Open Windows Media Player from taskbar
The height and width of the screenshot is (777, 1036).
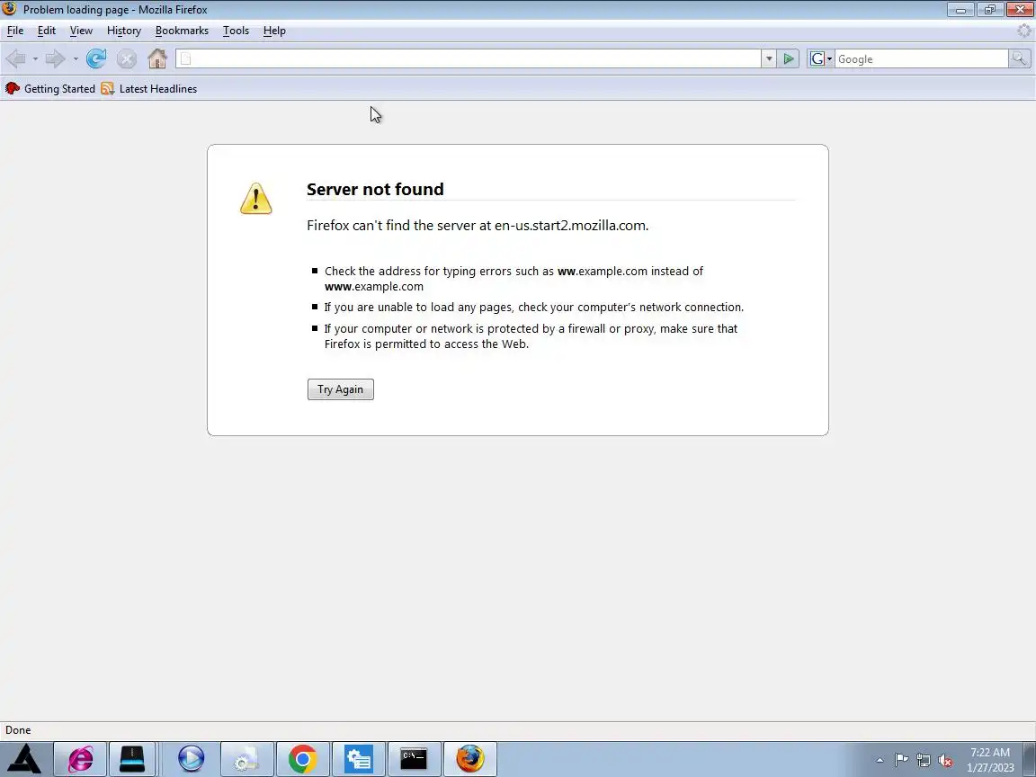point(191,758)
